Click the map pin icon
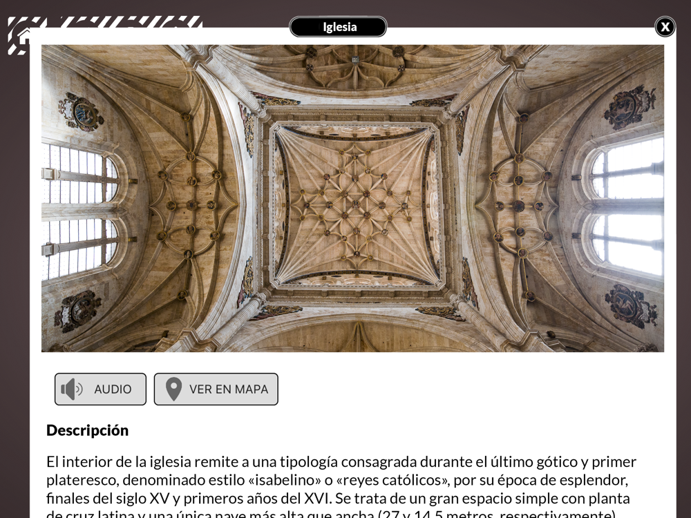The width and height of the screenshot is (691, 518). [x=173, y=389]
